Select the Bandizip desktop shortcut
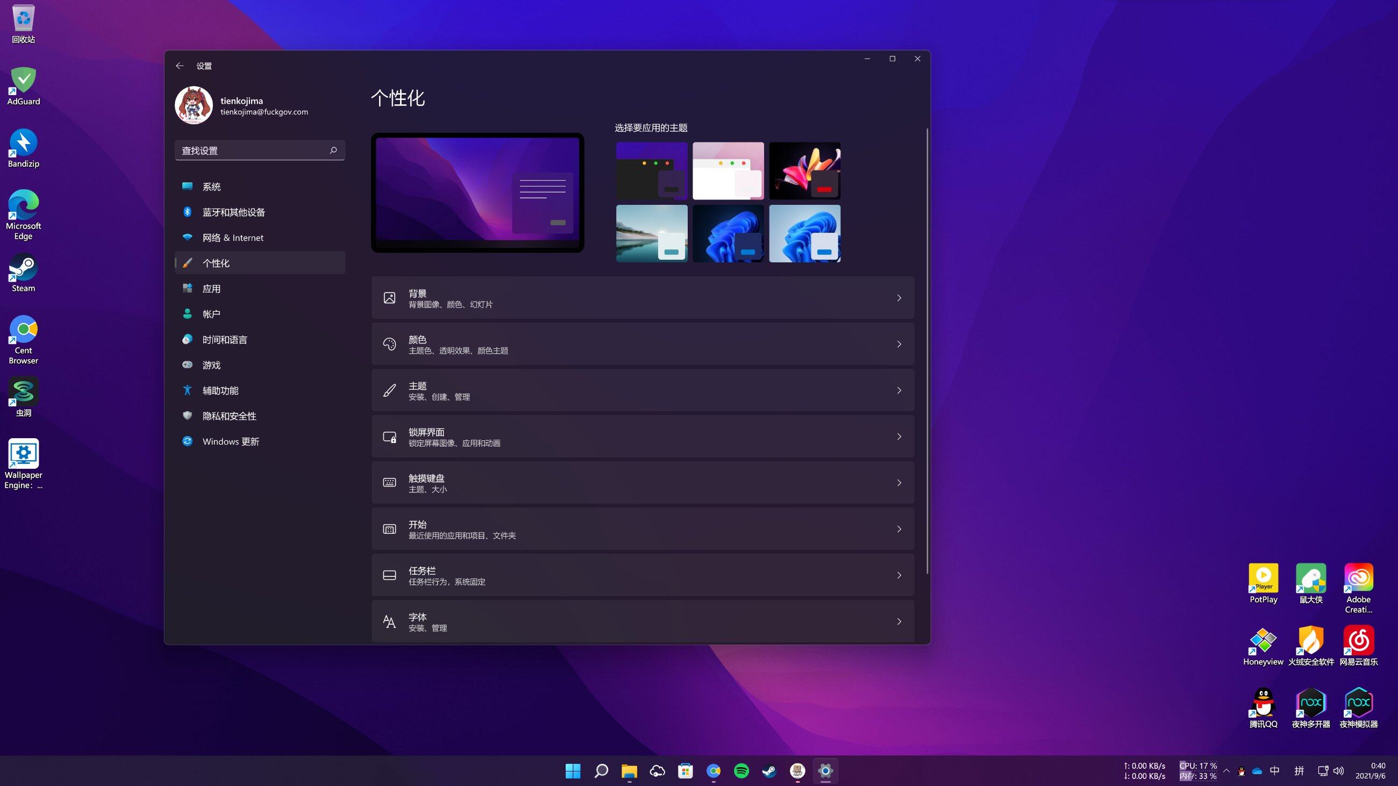This screenshot has height=786, width=1398. 23,148
